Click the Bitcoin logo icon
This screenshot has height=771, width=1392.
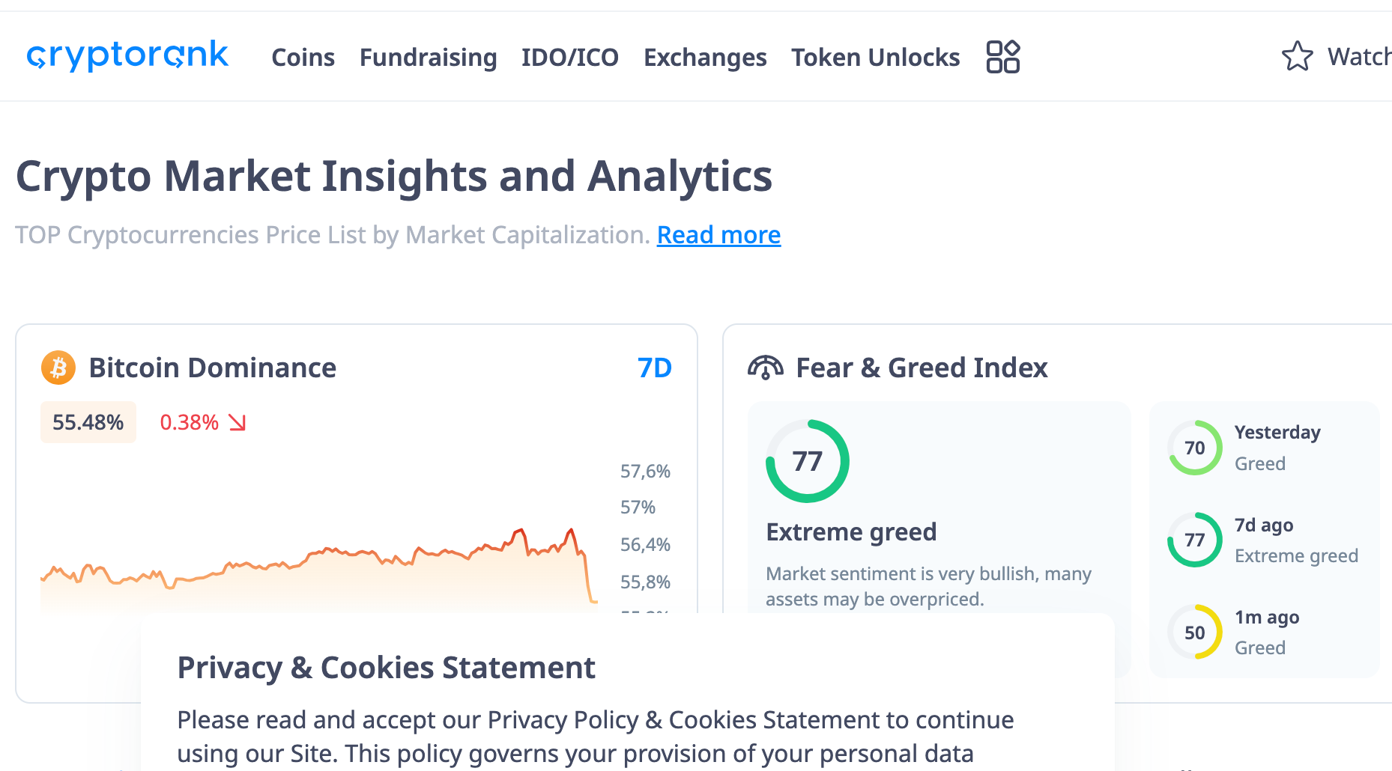tap(58, 368)
